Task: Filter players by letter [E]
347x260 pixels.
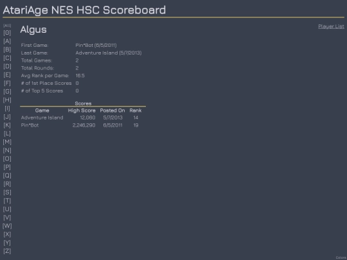Action: (x=7, y=74)
